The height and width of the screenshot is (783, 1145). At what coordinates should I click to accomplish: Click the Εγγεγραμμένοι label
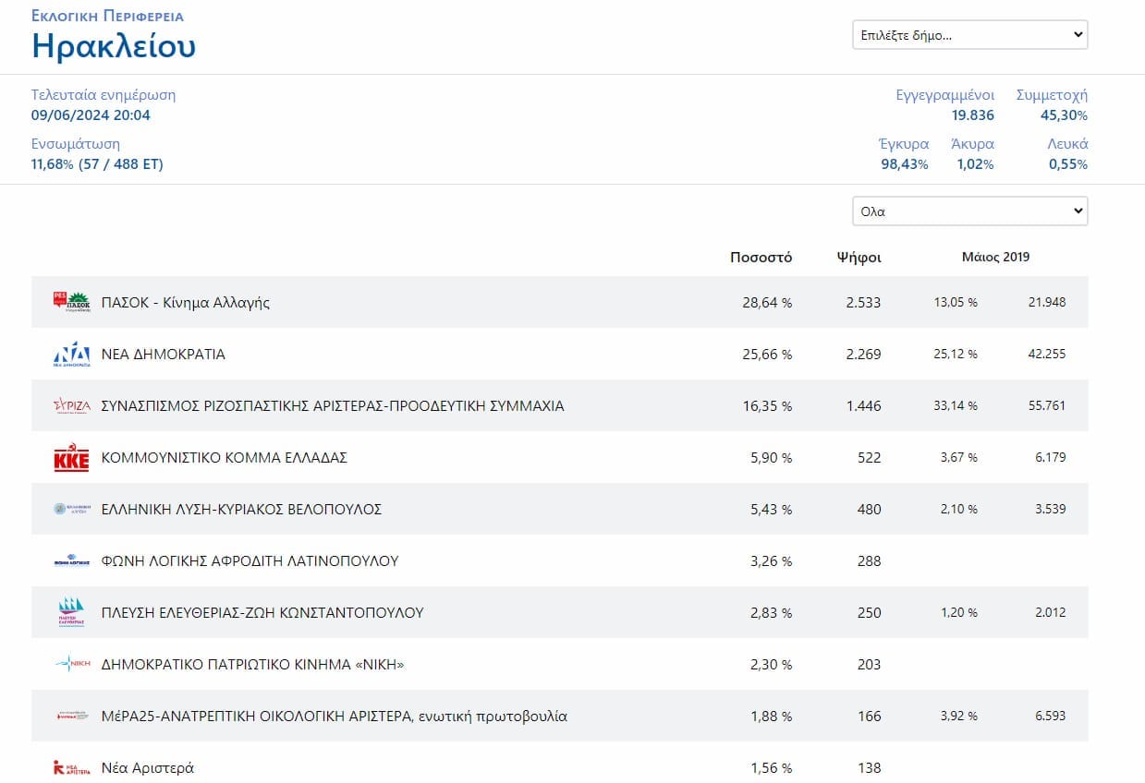pos(945,94)
